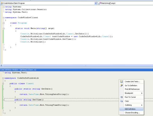Click the Create Unit Tests menu icon
Viewport: 153px width, 116px height.
coord(121,81)
